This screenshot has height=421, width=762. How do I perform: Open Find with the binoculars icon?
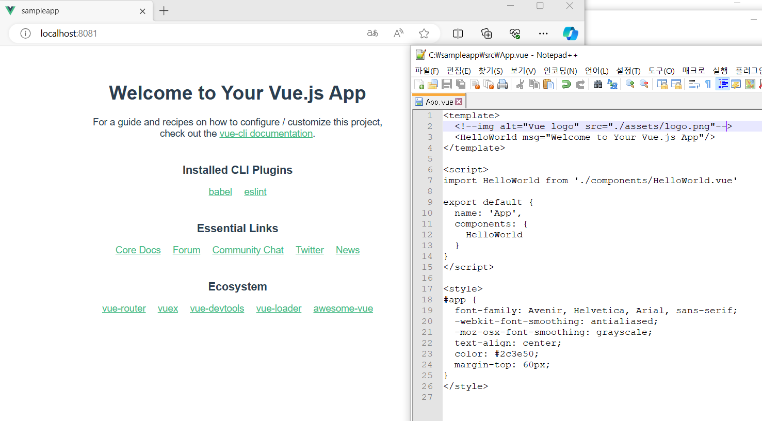598,84
